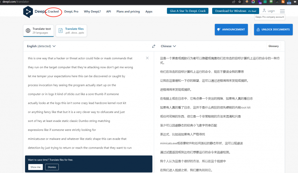
Task: Click source line 'this is one way that a hacker'
Action: click(x=80, y=58)
